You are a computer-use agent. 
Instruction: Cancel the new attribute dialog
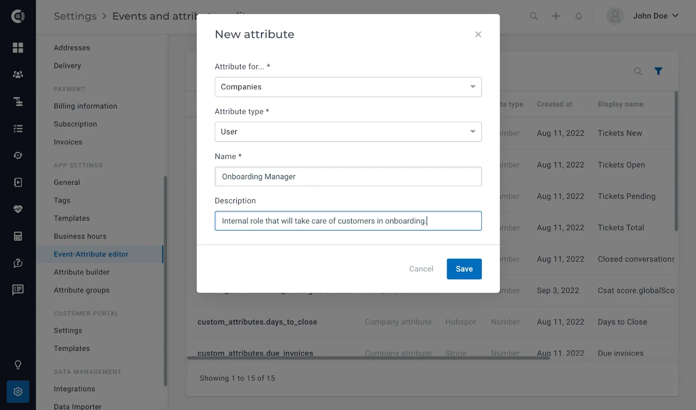[x=421, y=269]
